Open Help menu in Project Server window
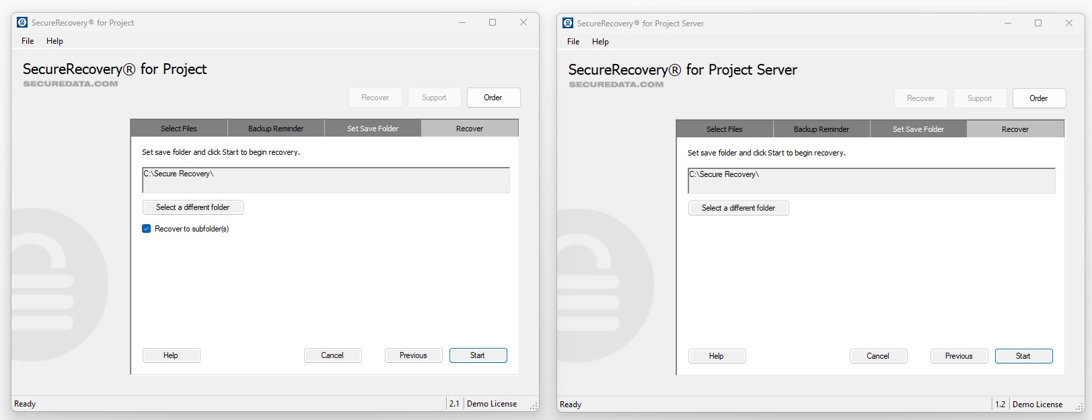Screen dimensions: 1092x420 click(600, 42)
